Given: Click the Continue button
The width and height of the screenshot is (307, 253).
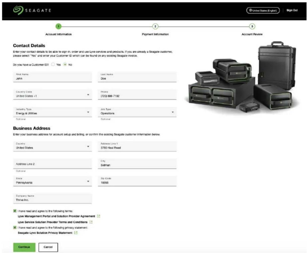Looking at the screenshot, I should 24,247.
